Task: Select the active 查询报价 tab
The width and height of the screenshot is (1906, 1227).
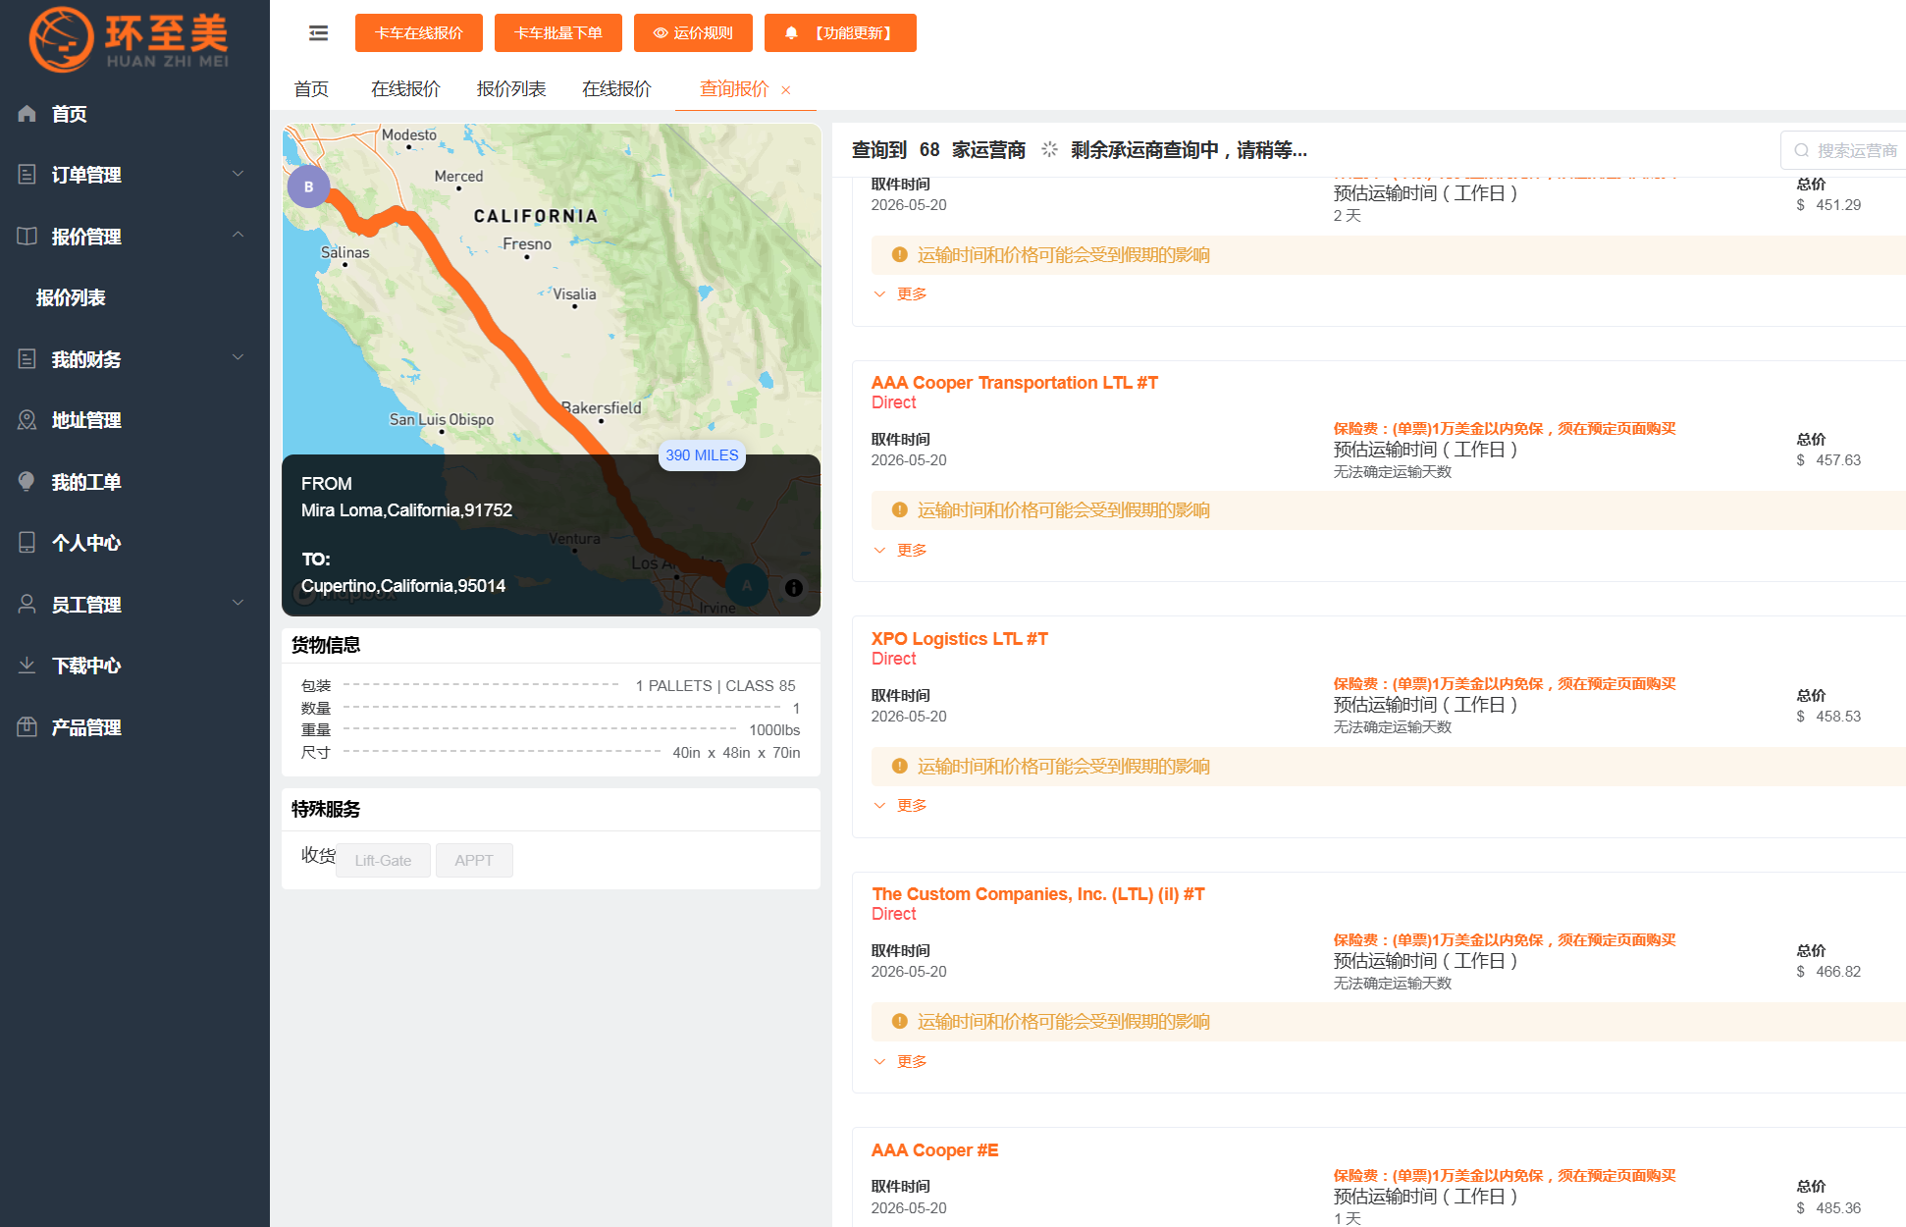Action: pos(734,89)
